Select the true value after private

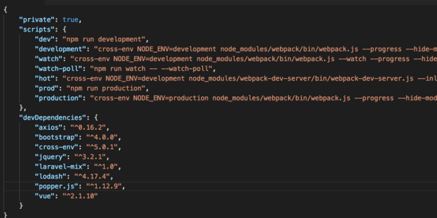tap(71, 20)
